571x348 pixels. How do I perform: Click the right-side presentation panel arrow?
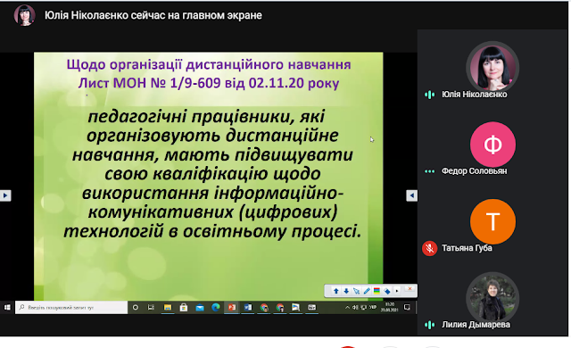click(412, 195)
